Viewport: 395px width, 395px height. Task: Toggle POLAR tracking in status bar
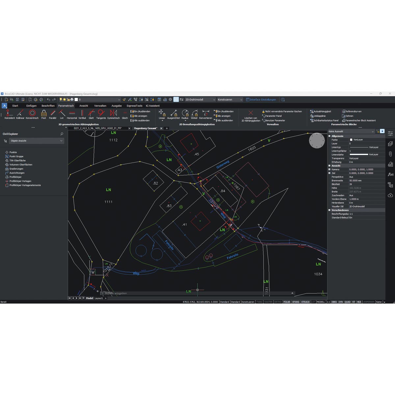[x=287, y=302]
